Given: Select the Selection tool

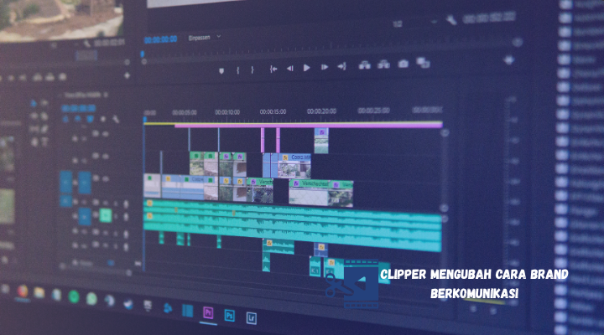Looking at the screenshot, I should coord(34,103).
